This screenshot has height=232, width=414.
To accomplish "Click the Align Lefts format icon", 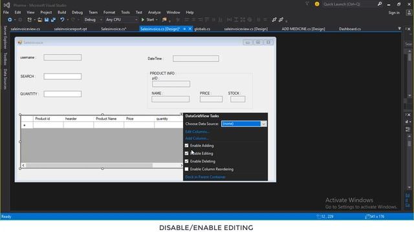I will [186, 20].
